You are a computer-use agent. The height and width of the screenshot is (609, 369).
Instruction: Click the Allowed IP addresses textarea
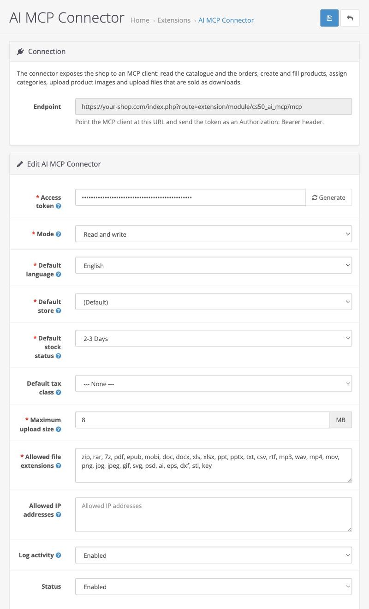[x=214, y=514]
